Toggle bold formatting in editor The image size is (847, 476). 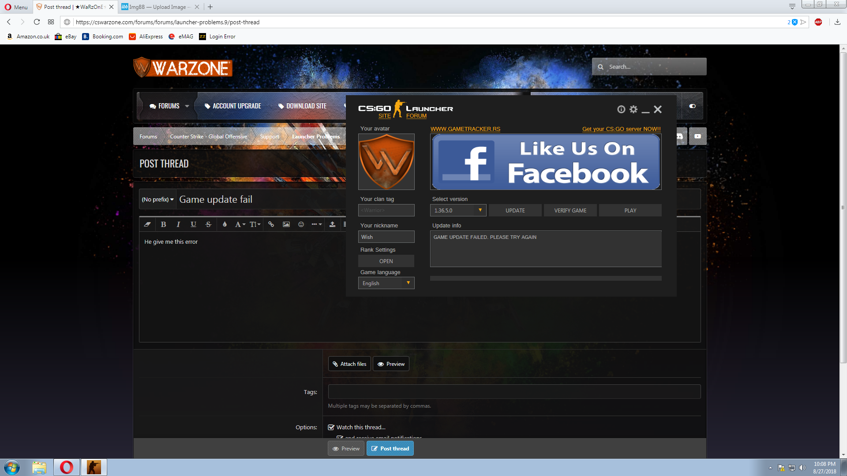point(163,224)
